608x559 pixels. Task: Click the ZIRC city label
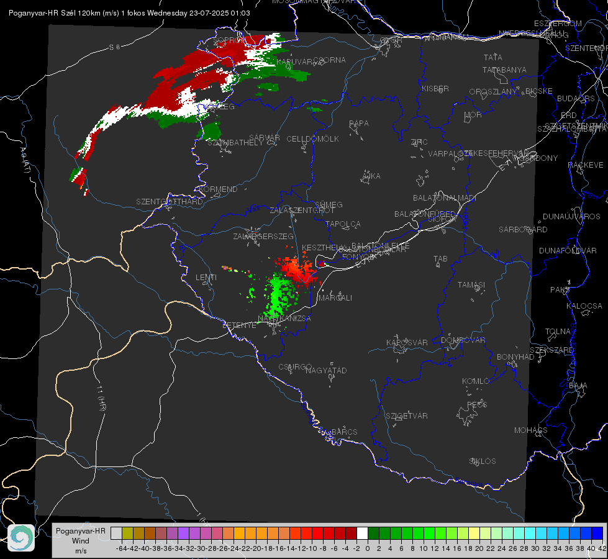point(419,142)
